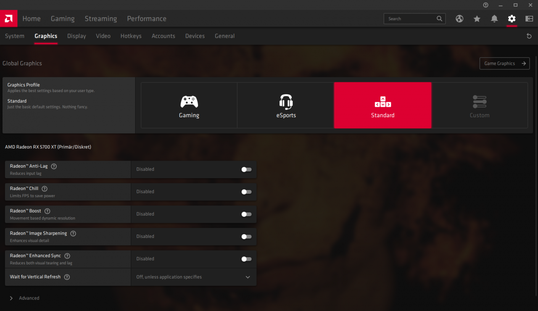Enable Radeon Image Sharpening toggle

coord(246,237)
